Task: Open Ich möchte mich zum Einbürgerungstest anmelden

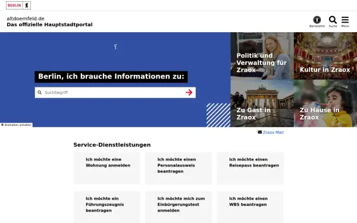Action: pos(178,207)
